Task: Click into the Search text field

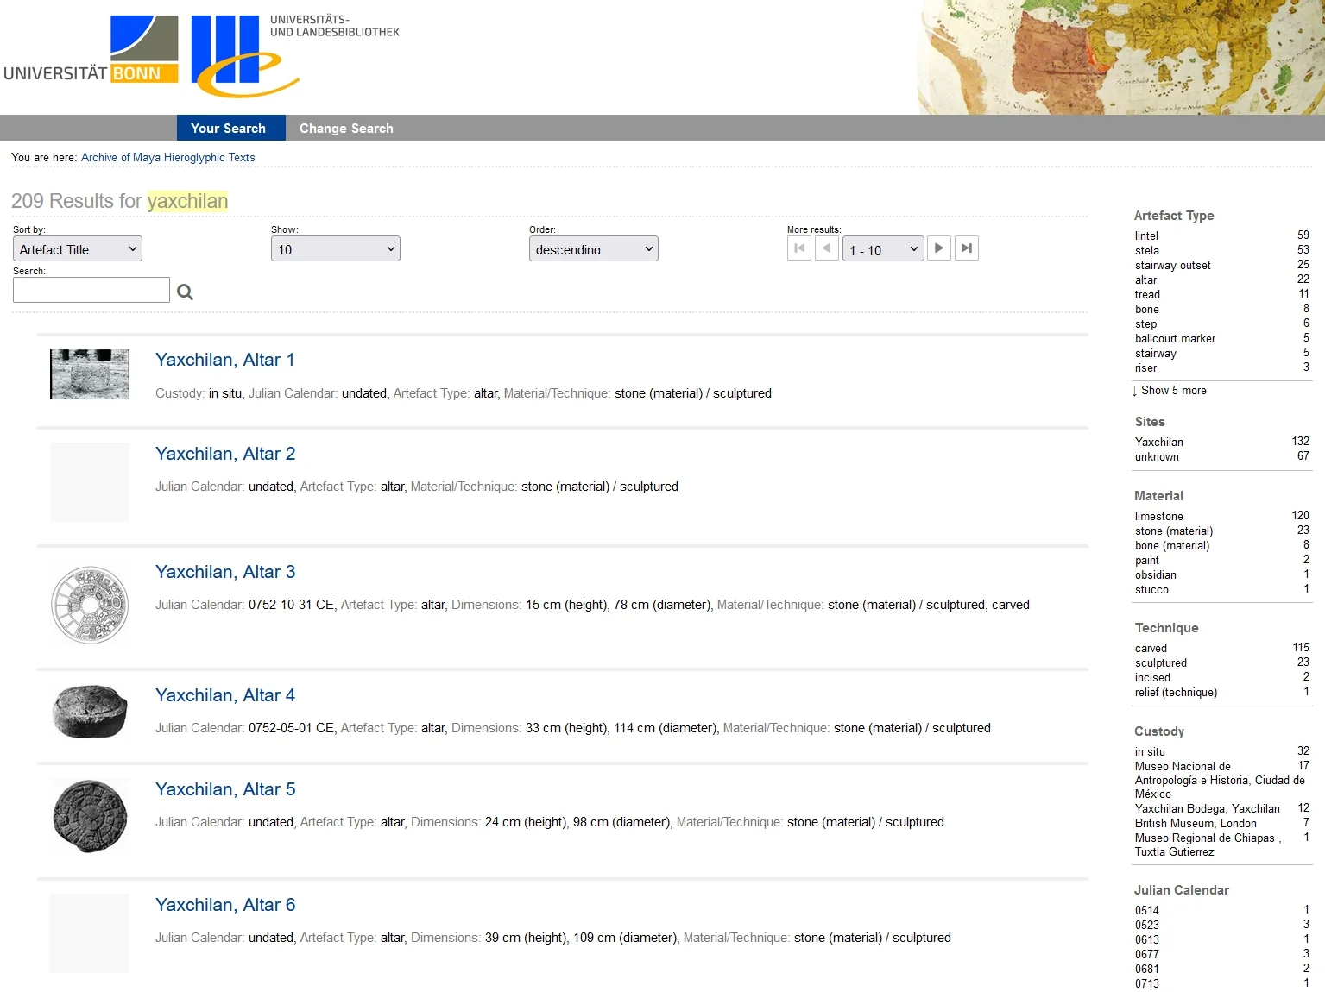Action: [91, 290]
